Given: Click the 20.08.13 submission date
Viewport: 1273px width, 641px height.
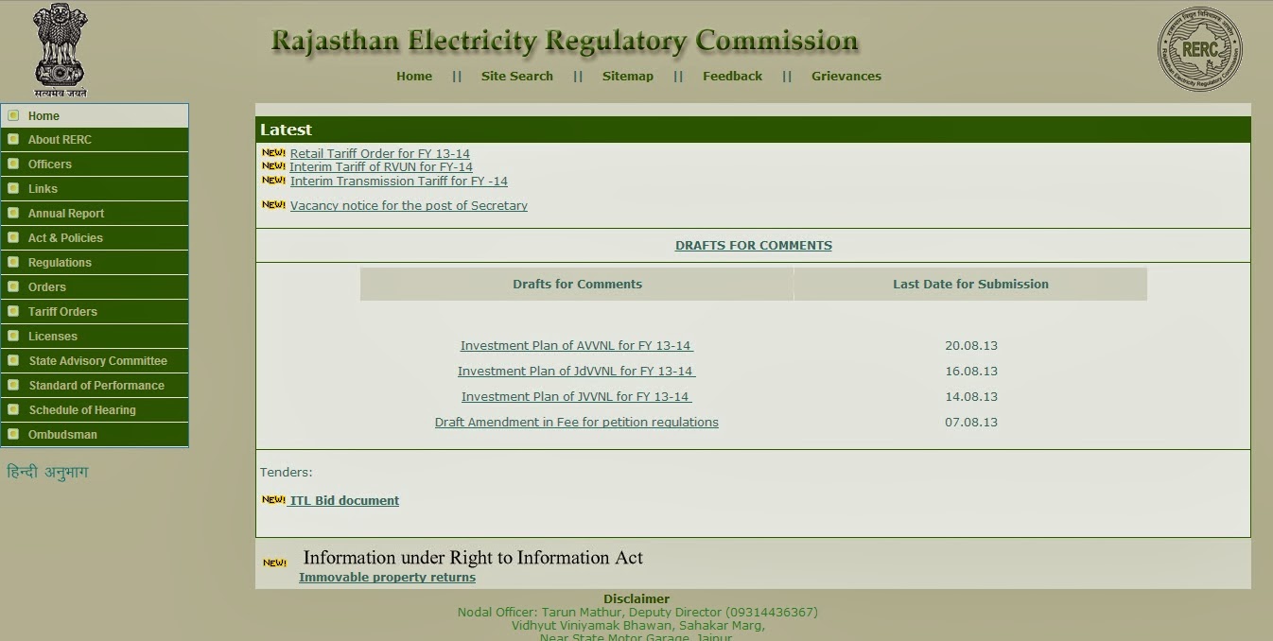Looking at the screenshot, I should (x=971, y=345).
